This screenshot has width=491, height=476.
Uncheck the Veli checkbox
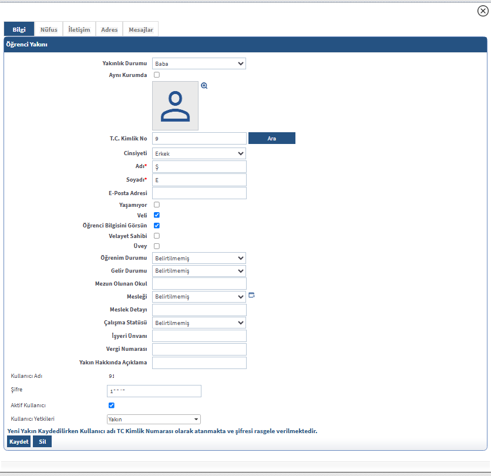157,215
